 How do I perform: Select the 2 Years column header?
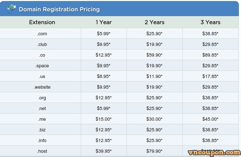tap(154, 22)
